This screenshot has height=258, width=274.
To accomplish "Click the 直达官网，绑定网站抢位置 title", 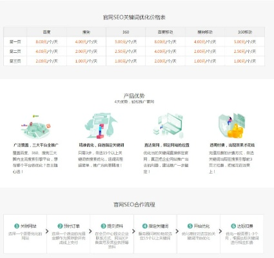I will [167, 145].
